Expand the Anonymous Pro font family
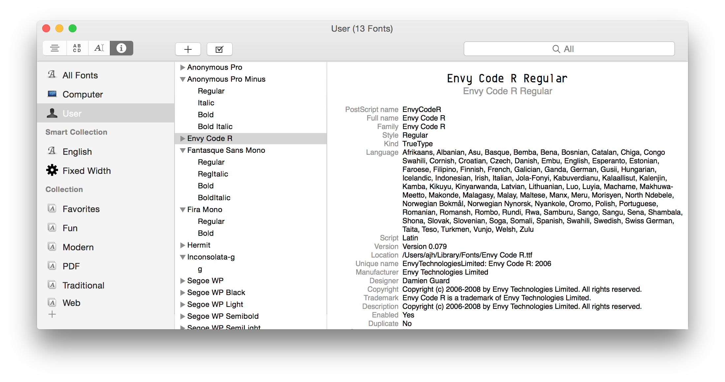The width and height of the screenshot is (725, 382). pyautogui.click(x=184, y=67)
